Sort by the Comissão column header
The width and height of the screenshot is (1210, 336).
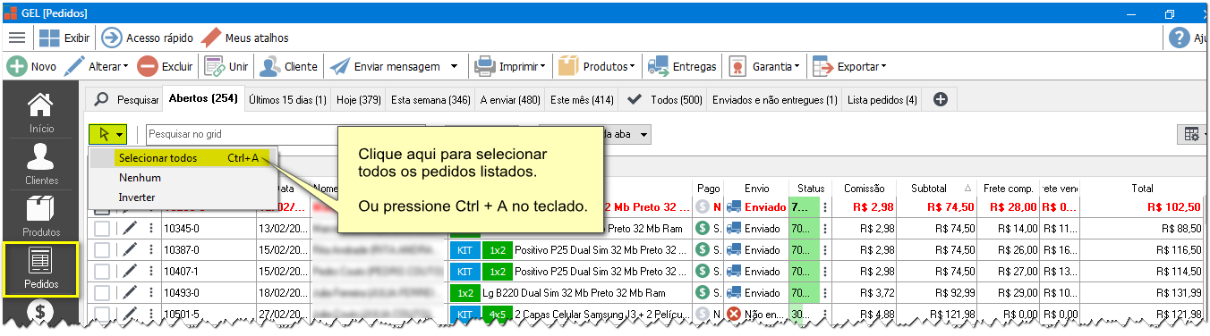click(865, 188)
